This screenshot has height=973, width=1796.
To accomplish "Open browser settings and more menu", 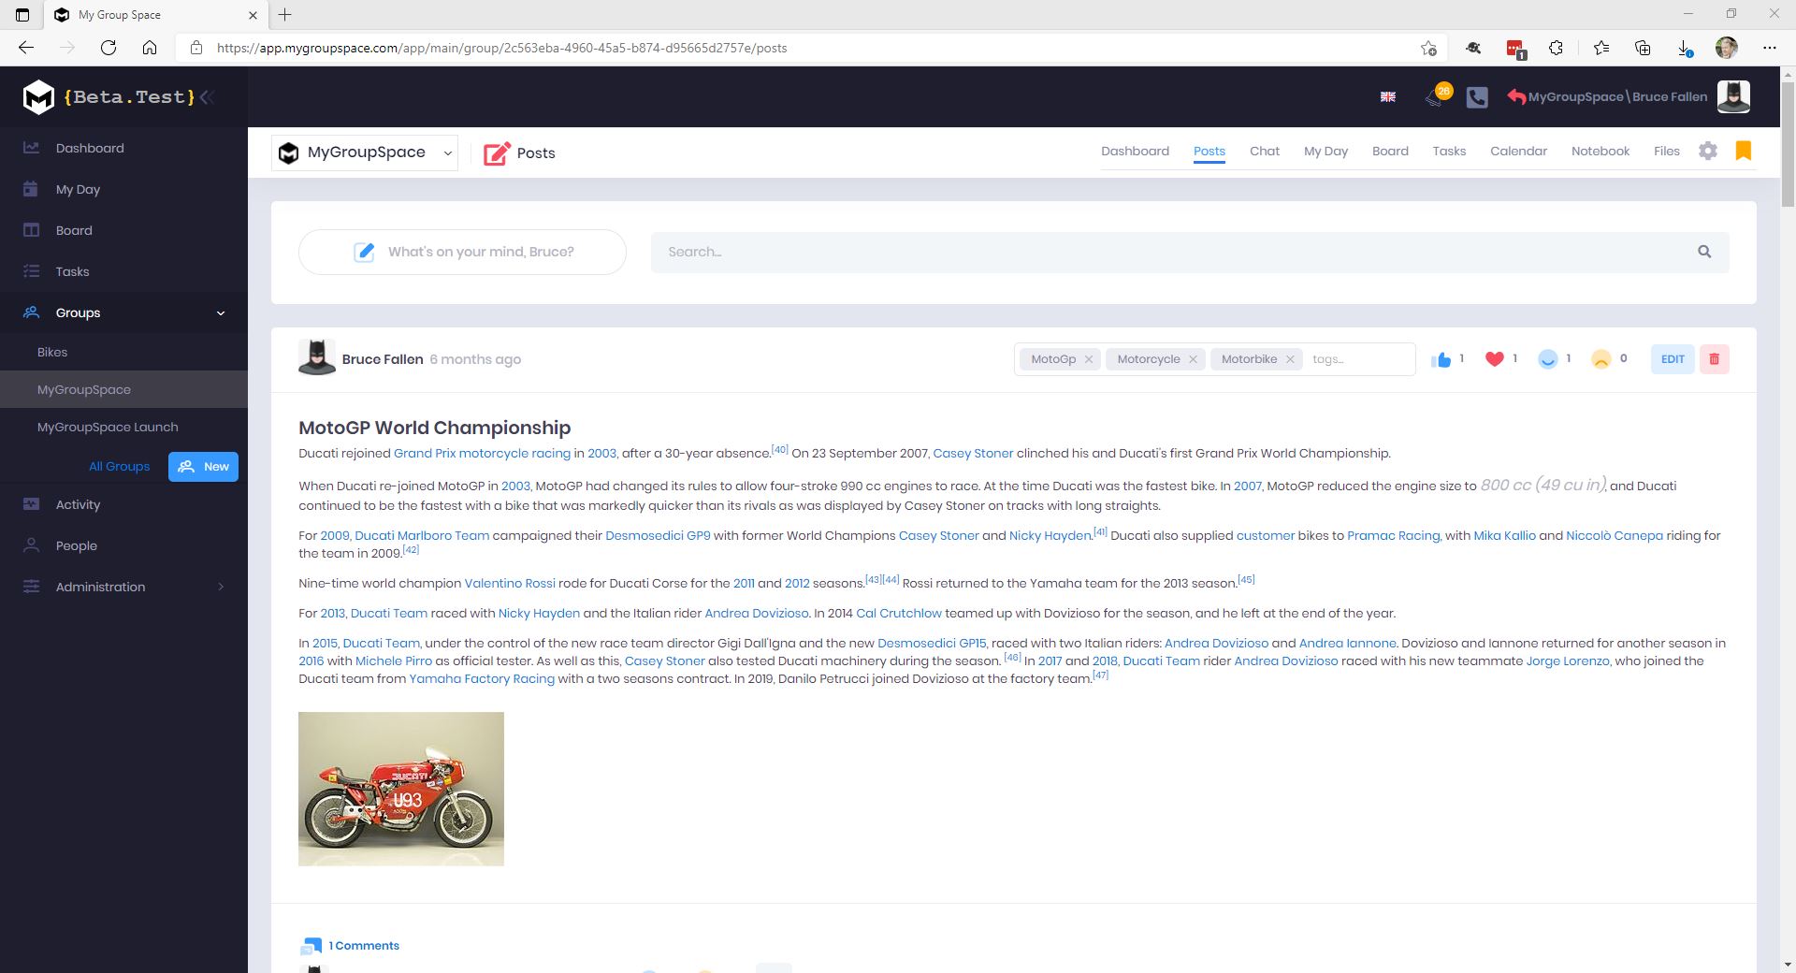I will click(1770, 48).
